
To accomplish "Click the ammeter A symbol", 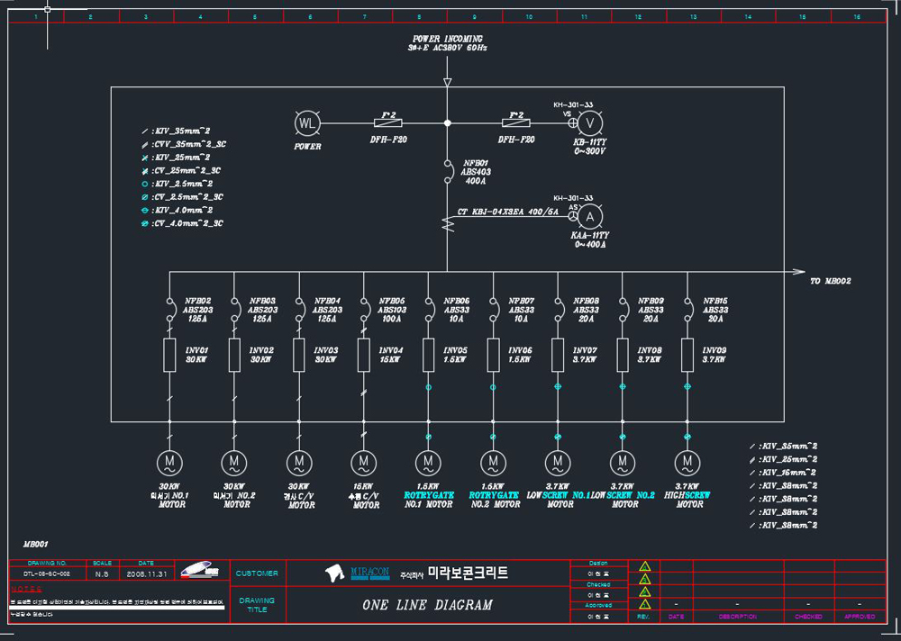I will [x=589, y=216].
